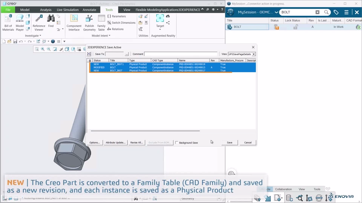Open the View UPSSavePageDetails dropdown
Screen dimensions: 362x203
[253, 54]
